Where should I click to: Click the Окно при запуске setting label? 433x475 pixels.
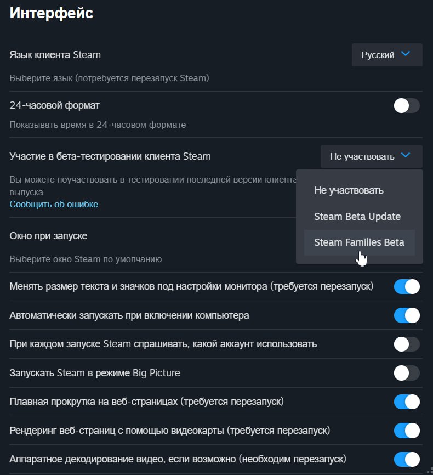48,236
